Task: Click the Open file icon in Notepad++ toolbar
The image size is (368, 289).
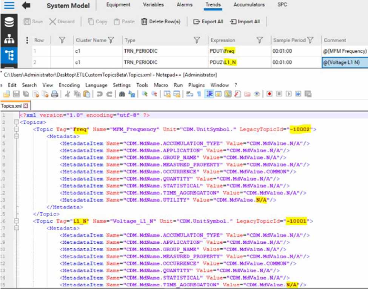Action: 6,94
